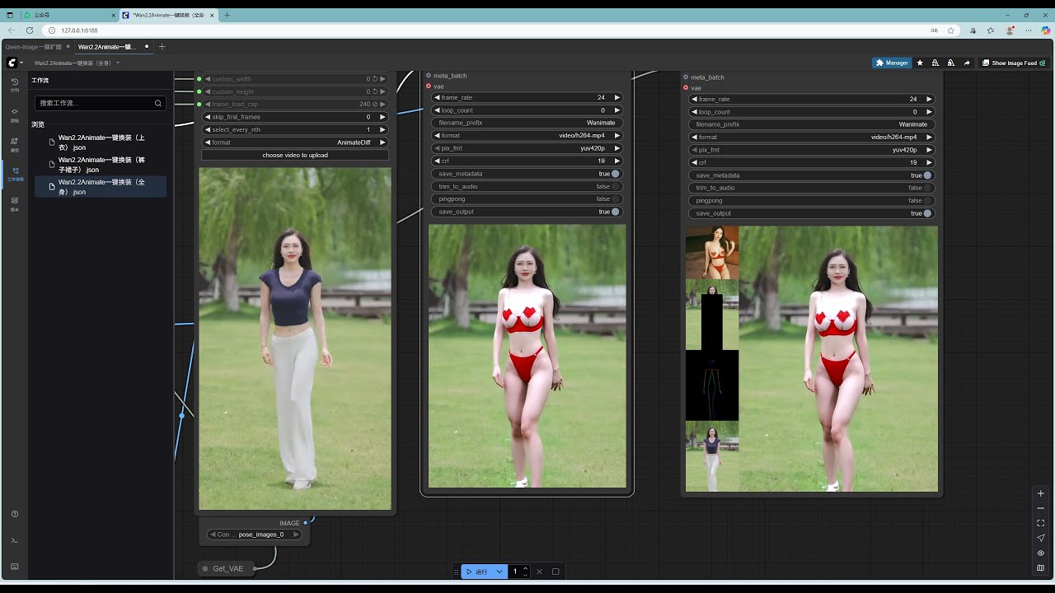Toggle the minimap icon
Screen dimensions: 1055x593
point(1040,567)
